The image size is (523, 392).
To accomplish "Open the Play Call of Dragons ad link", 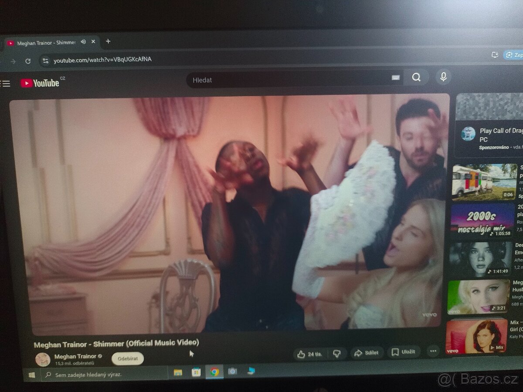I will [x=501, y=135].
